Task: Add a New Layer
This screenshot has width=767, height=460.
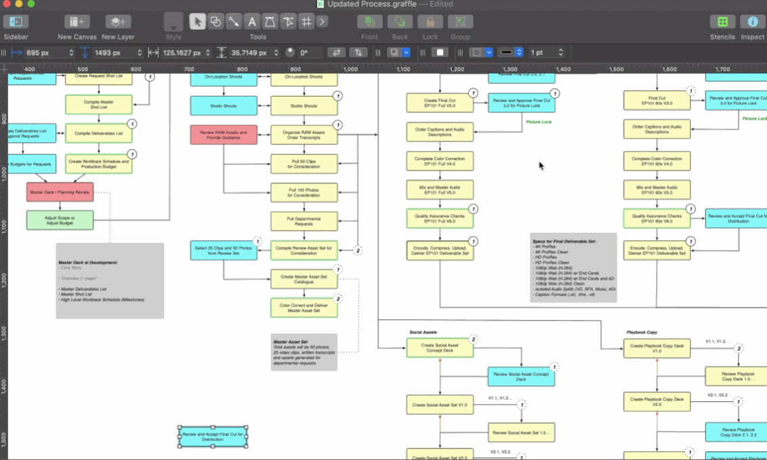Action: tap(118, 22)
